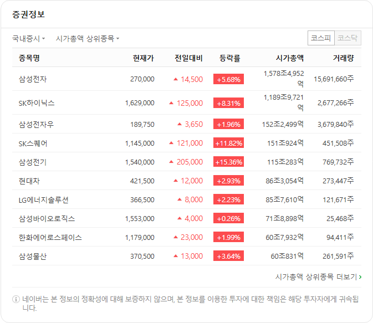Viewport: 373px width, 323px height.
Task: Click the price 1,179,000 for 한화에어로스페이스
Action: pyautogui.click(x=140, y=237)
